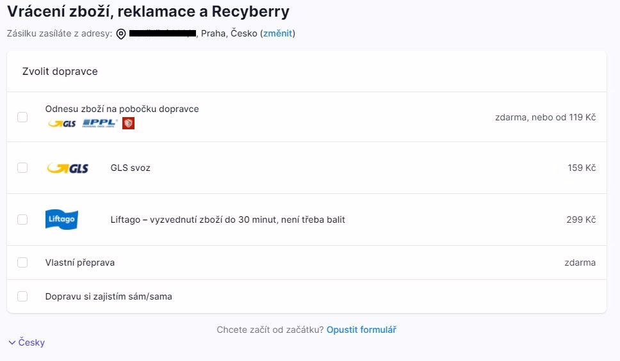Click the 'Vlastní přeprava' option label

pyautogui.click(x=80, y=262)
